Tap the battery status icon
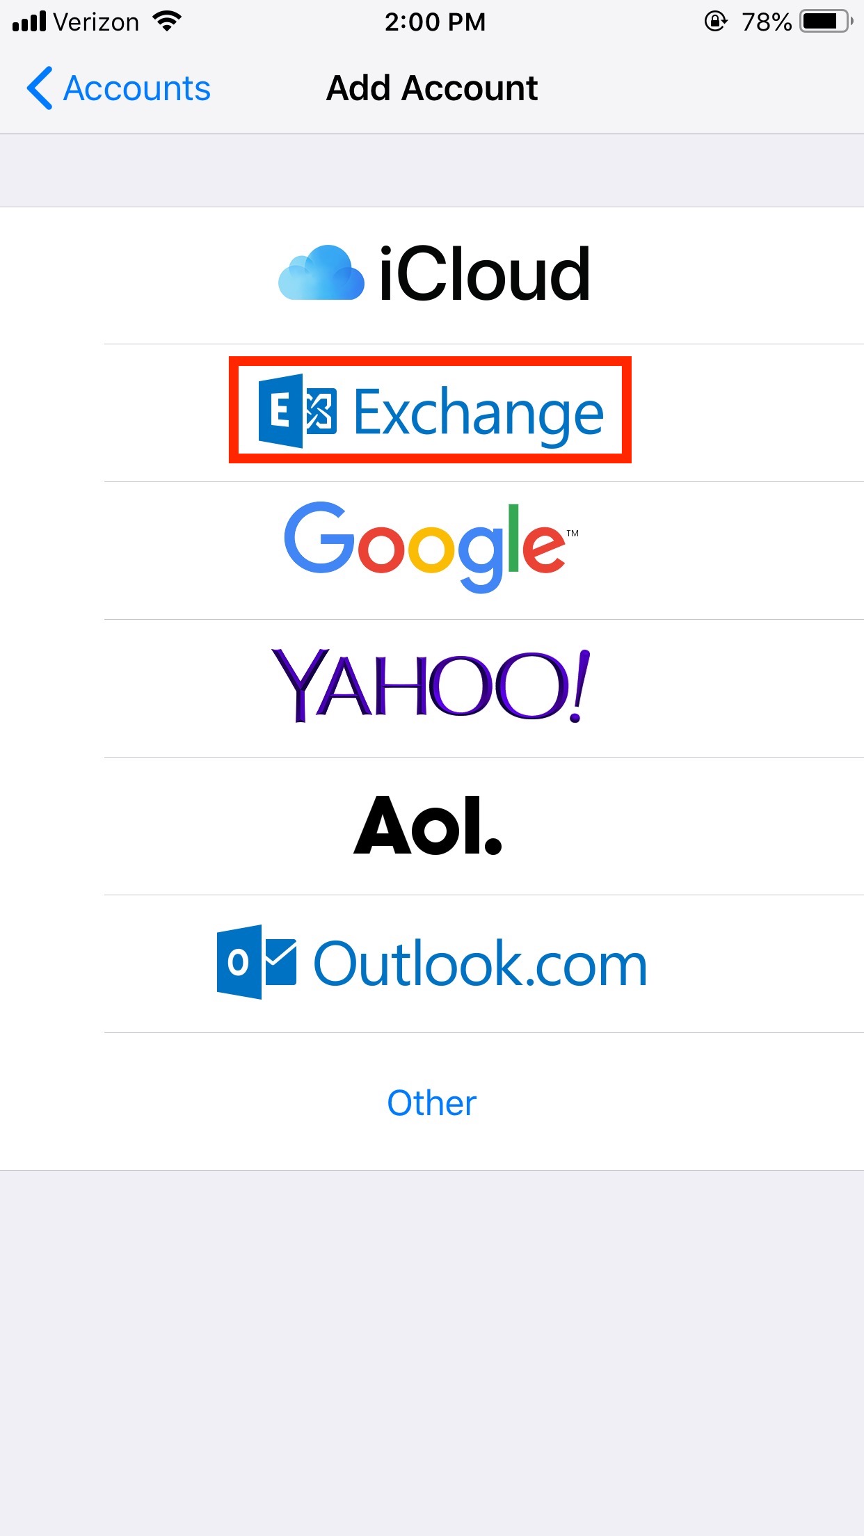The image size is (864, 1536). 826,22
